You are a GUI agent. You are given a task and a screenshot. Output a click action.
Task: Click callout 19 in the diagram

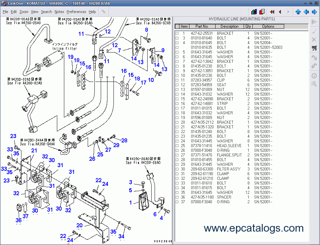[71, 57]
